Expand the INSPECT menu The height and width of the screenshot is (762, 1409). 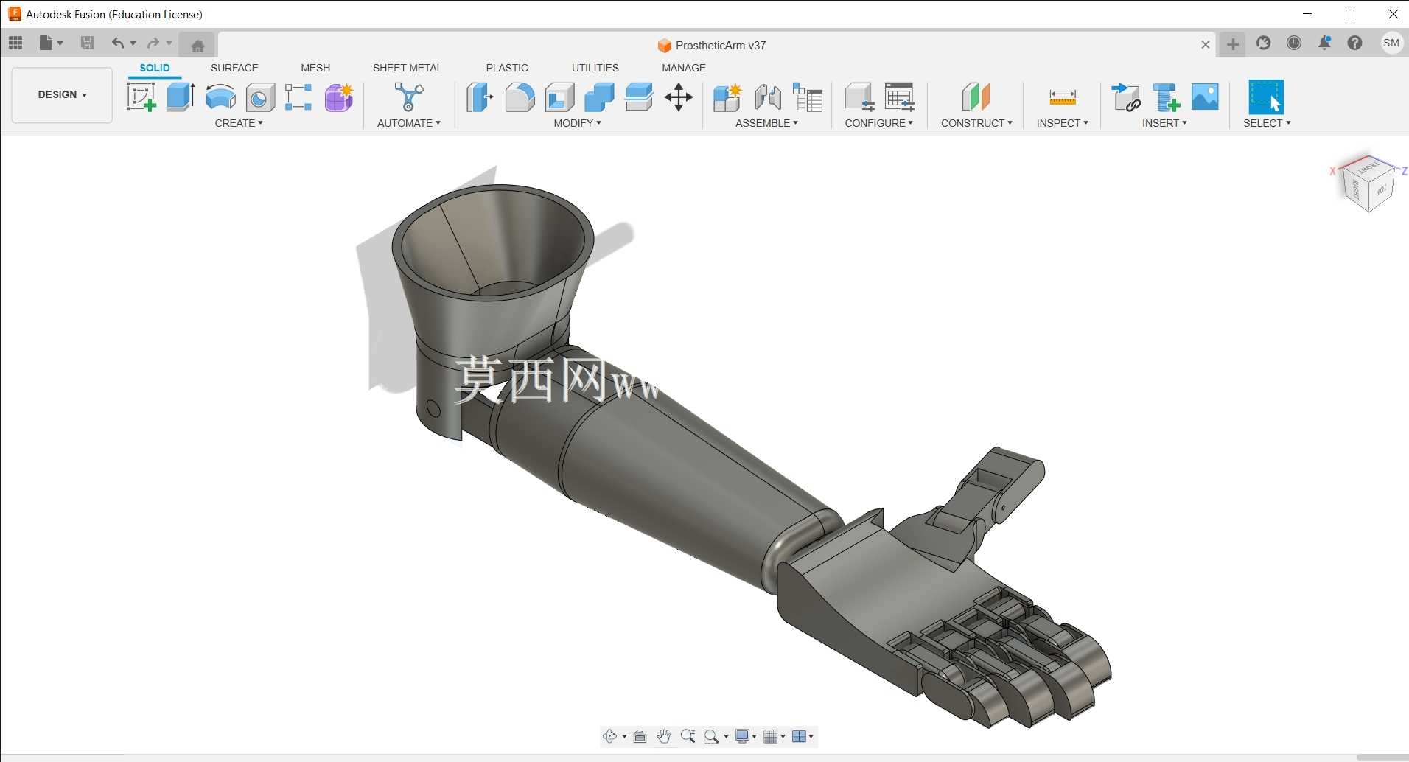[x=1062, y=123]
